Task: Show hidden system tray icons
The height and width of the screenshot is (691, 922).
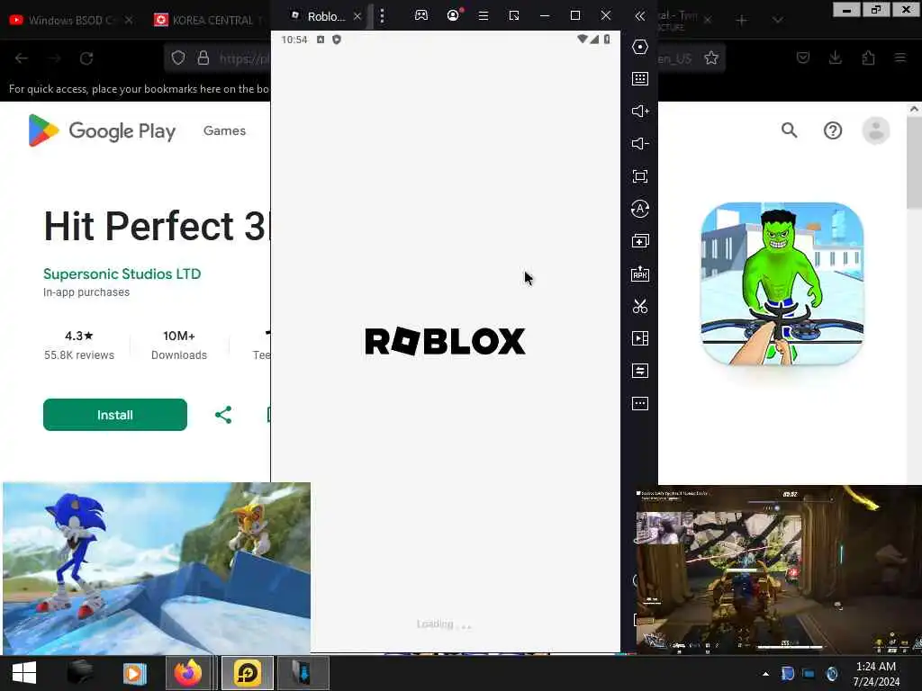Action: 765,674
